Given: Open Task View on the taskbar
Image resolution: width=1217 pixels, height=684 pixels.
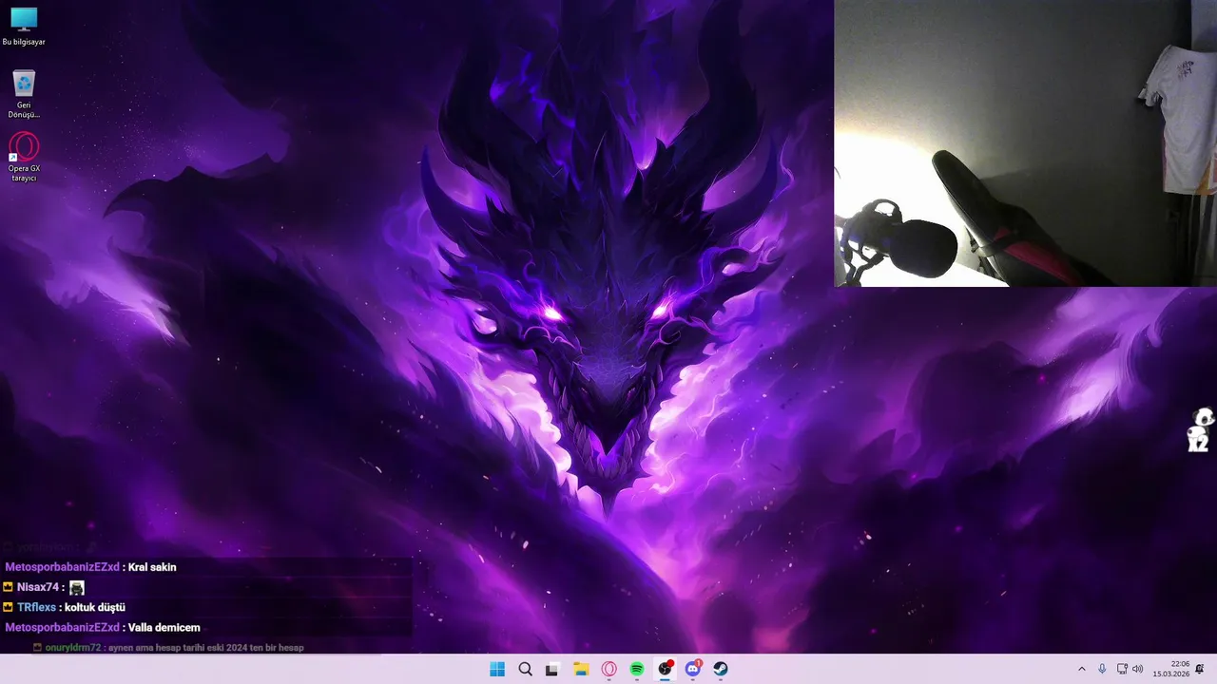Looking at the screenshot, I should coord(552,669).
